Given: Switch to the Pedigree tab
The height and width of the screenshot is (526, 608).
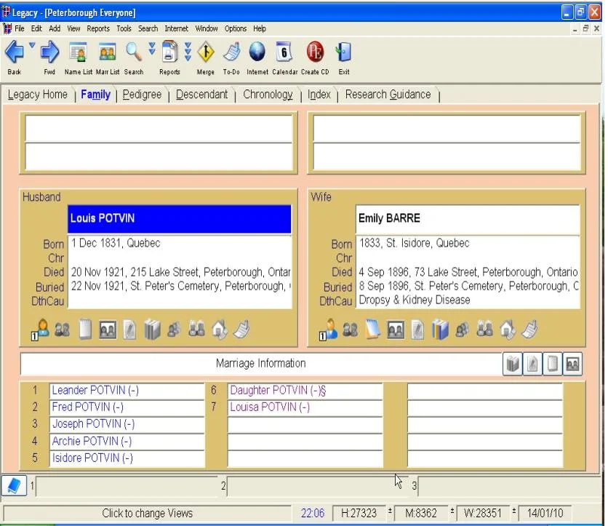Looking at the screenshot, I should [x=142, y=95].
